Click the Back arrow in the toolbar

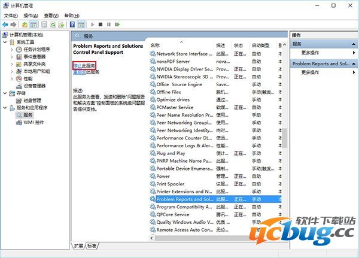click(x=5, y=25)
